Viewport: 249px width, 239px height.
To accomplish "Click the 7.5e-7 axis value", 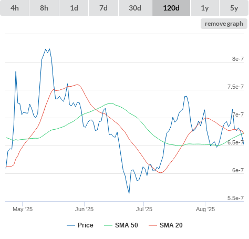I will (235, 87).
